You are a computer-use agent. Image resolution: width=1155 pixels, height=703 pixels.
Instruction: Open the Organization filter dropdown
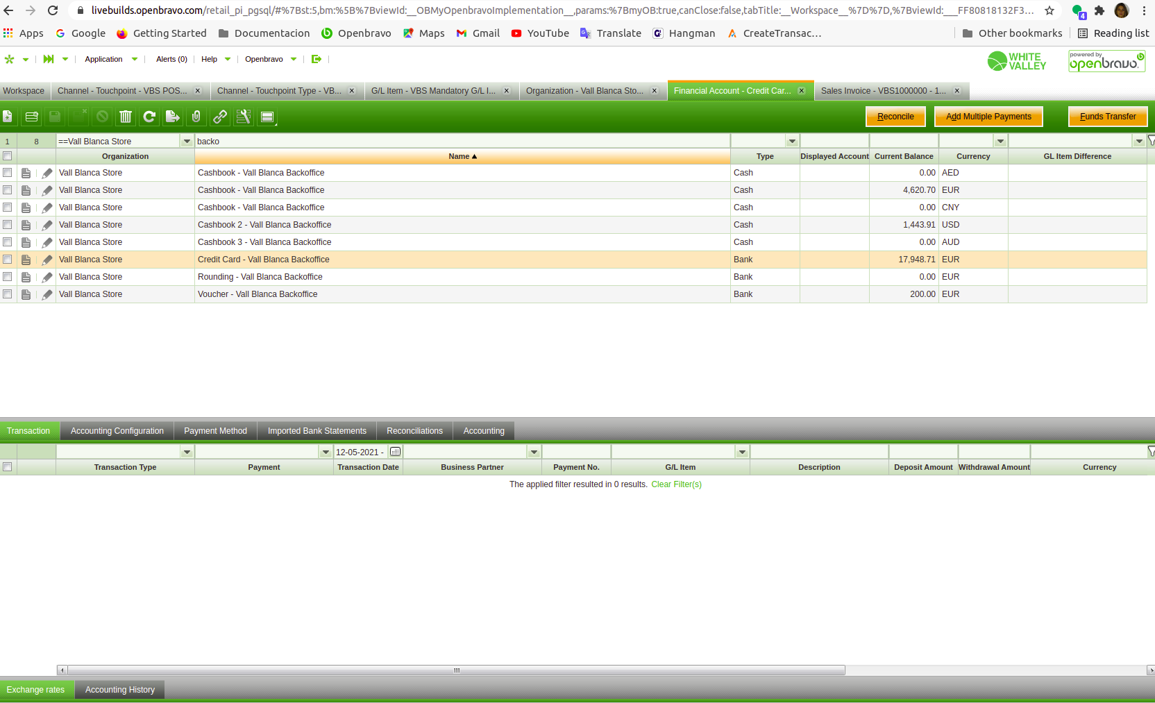pos(187,141)
